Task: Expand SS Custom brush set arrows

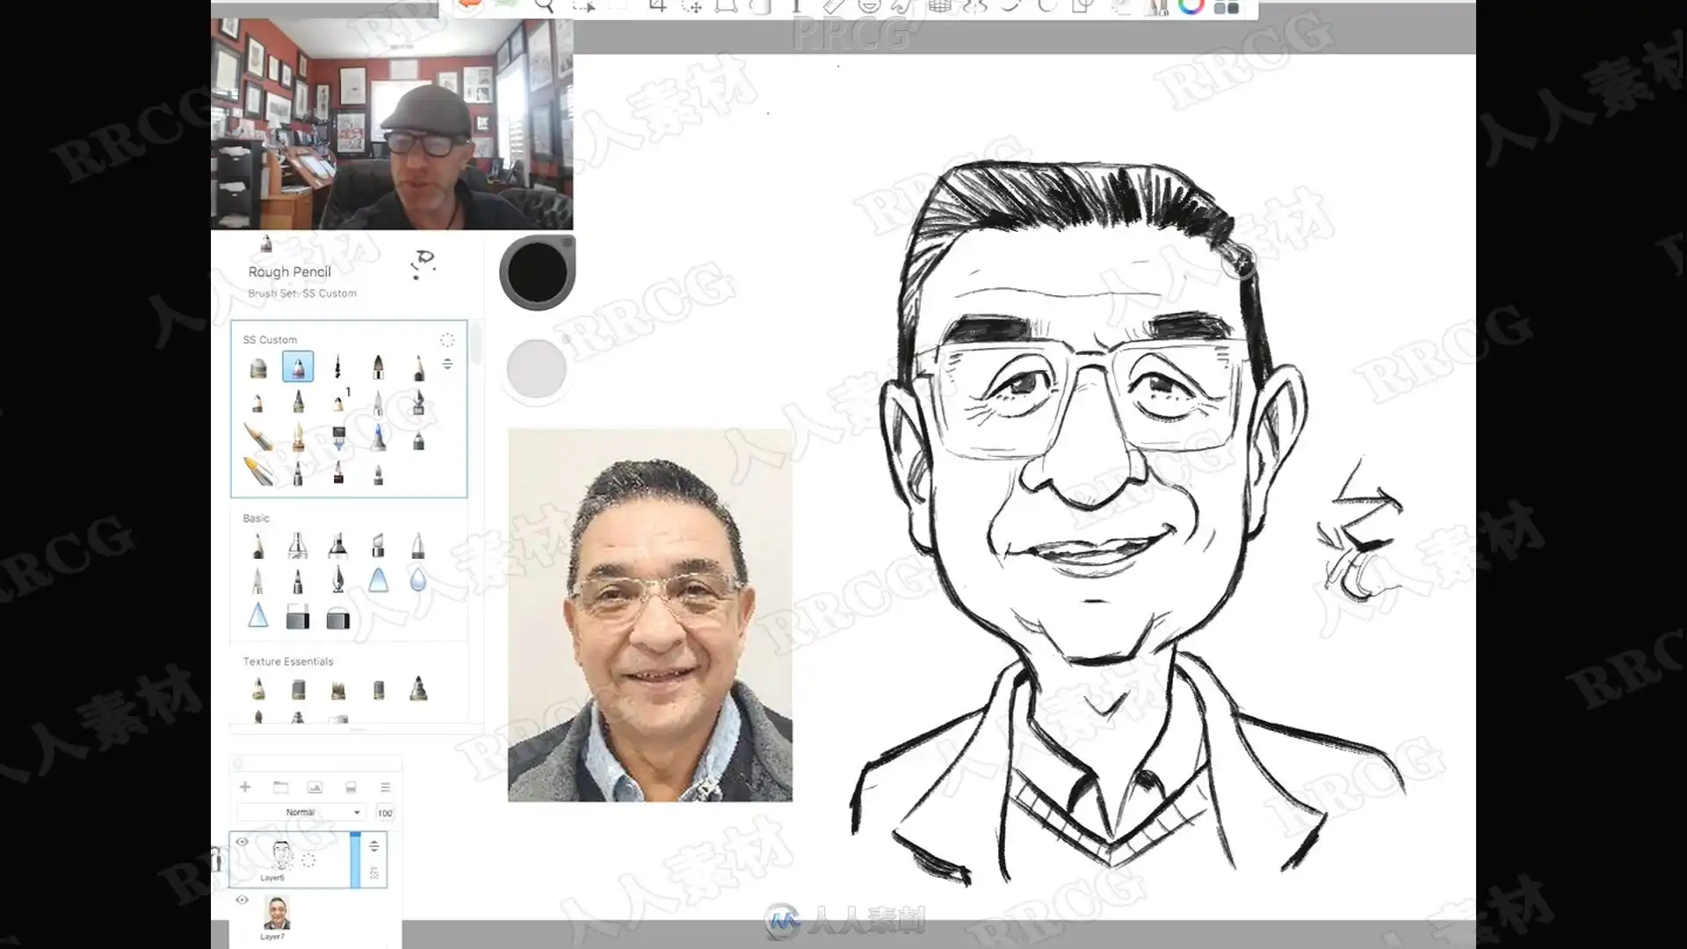Action: [x=447, y=364]
